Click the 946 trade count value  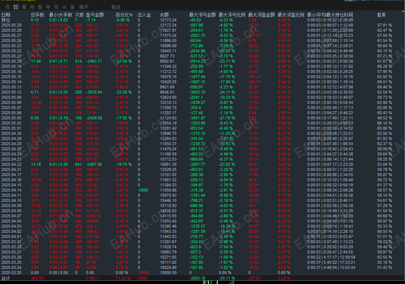click(78, 206)
